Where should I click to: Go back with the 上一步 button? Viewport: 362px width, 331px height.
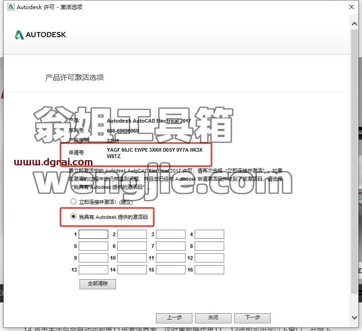click(174, 318)
